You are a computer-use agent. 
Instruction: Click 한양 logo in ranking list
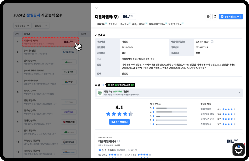[x=69, y=82]
